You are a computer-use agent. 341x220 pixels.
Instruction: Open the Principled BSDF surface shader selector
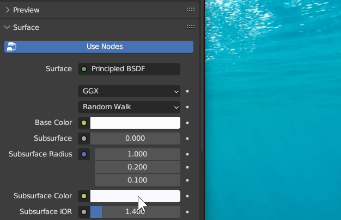[129, 69]
